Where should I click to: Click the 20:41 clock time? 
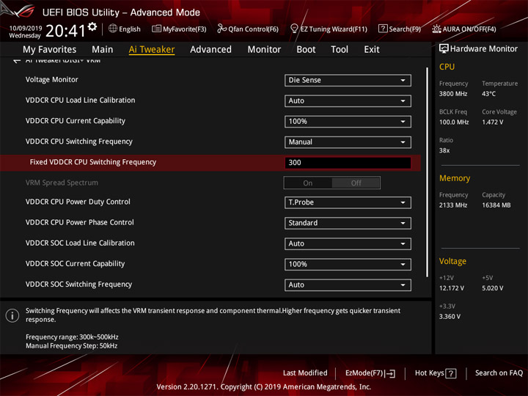click(x=65, y=31)
